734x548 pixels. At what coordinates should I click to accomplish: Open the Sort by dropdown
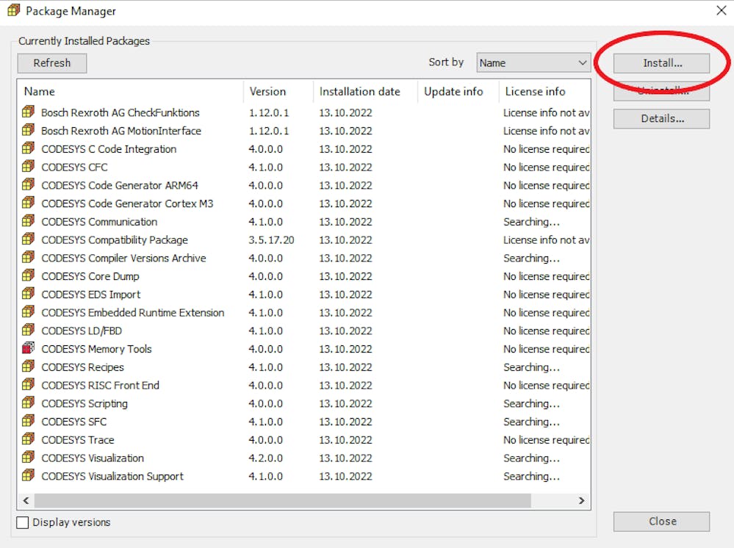[533, 62]
